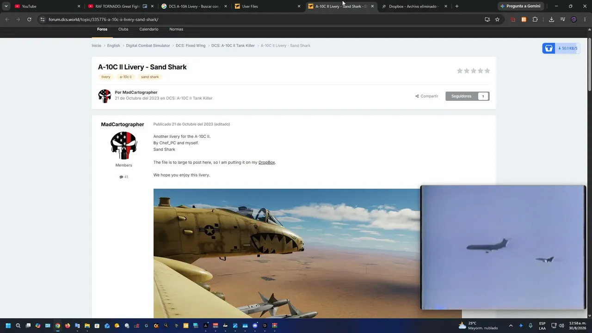Screen dimensions: 592x333
Task: Switch to the DCS A-10A Livery search tab
Action: pos(194,6)
